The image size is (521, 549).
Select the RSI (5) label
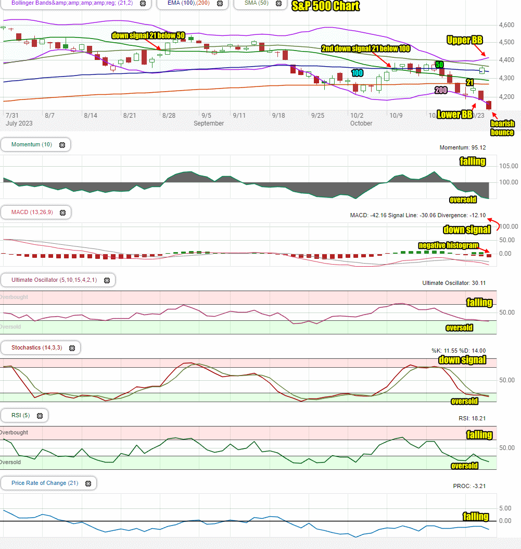point(21,415)
